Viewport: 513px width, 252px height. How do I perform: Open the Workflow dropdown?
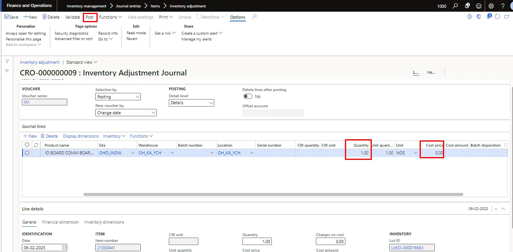(210, 17)
